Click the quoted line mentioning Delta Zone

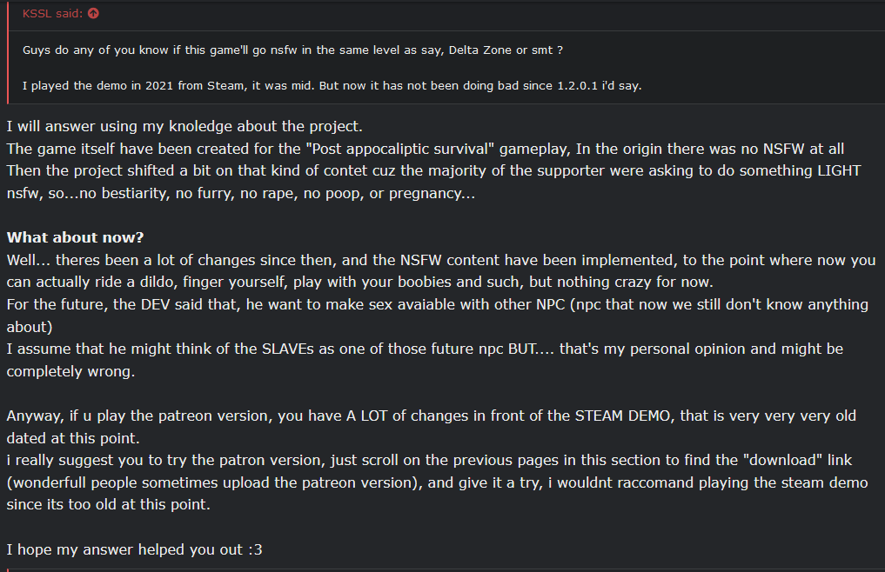pos(292,50)
